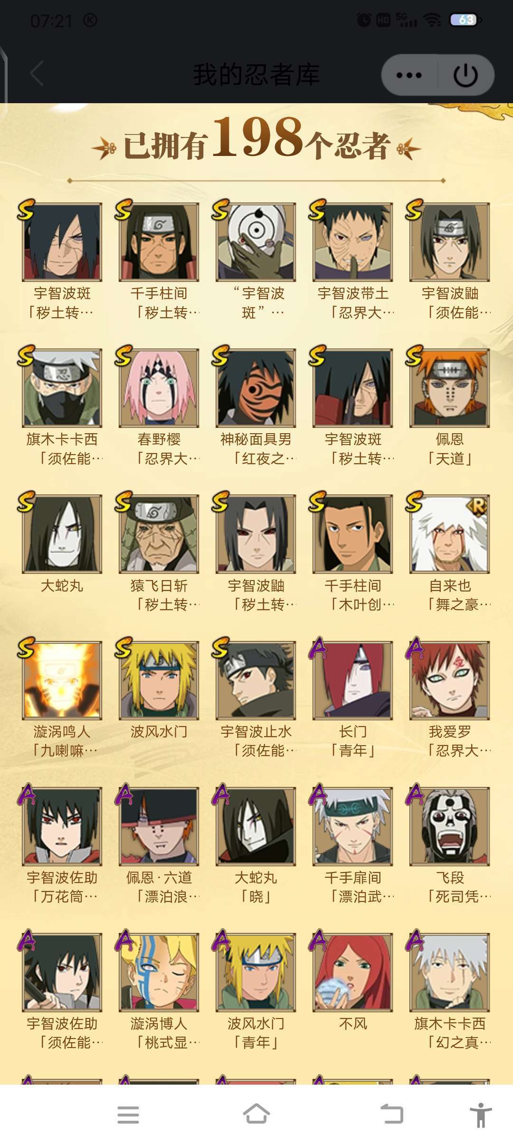Choose 漩涡鸣人 glowing nine-tails portrait
This screenshot has width=513, height=1145.
pyautogui.click(x=62, y=680)
